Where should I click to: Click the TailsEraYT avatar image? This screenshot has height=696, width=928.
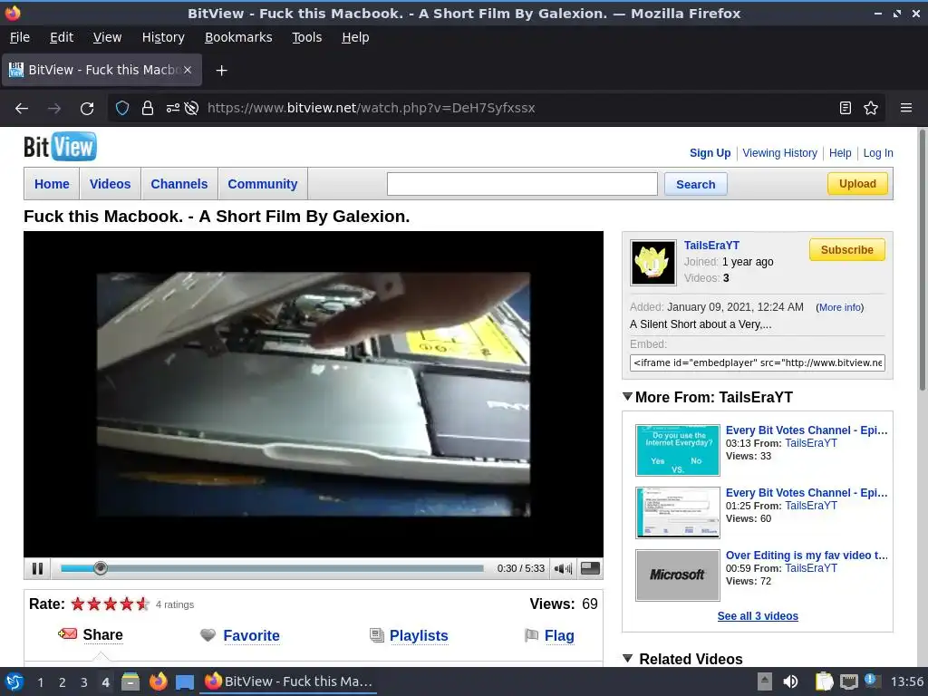click(x=652, y=263)
